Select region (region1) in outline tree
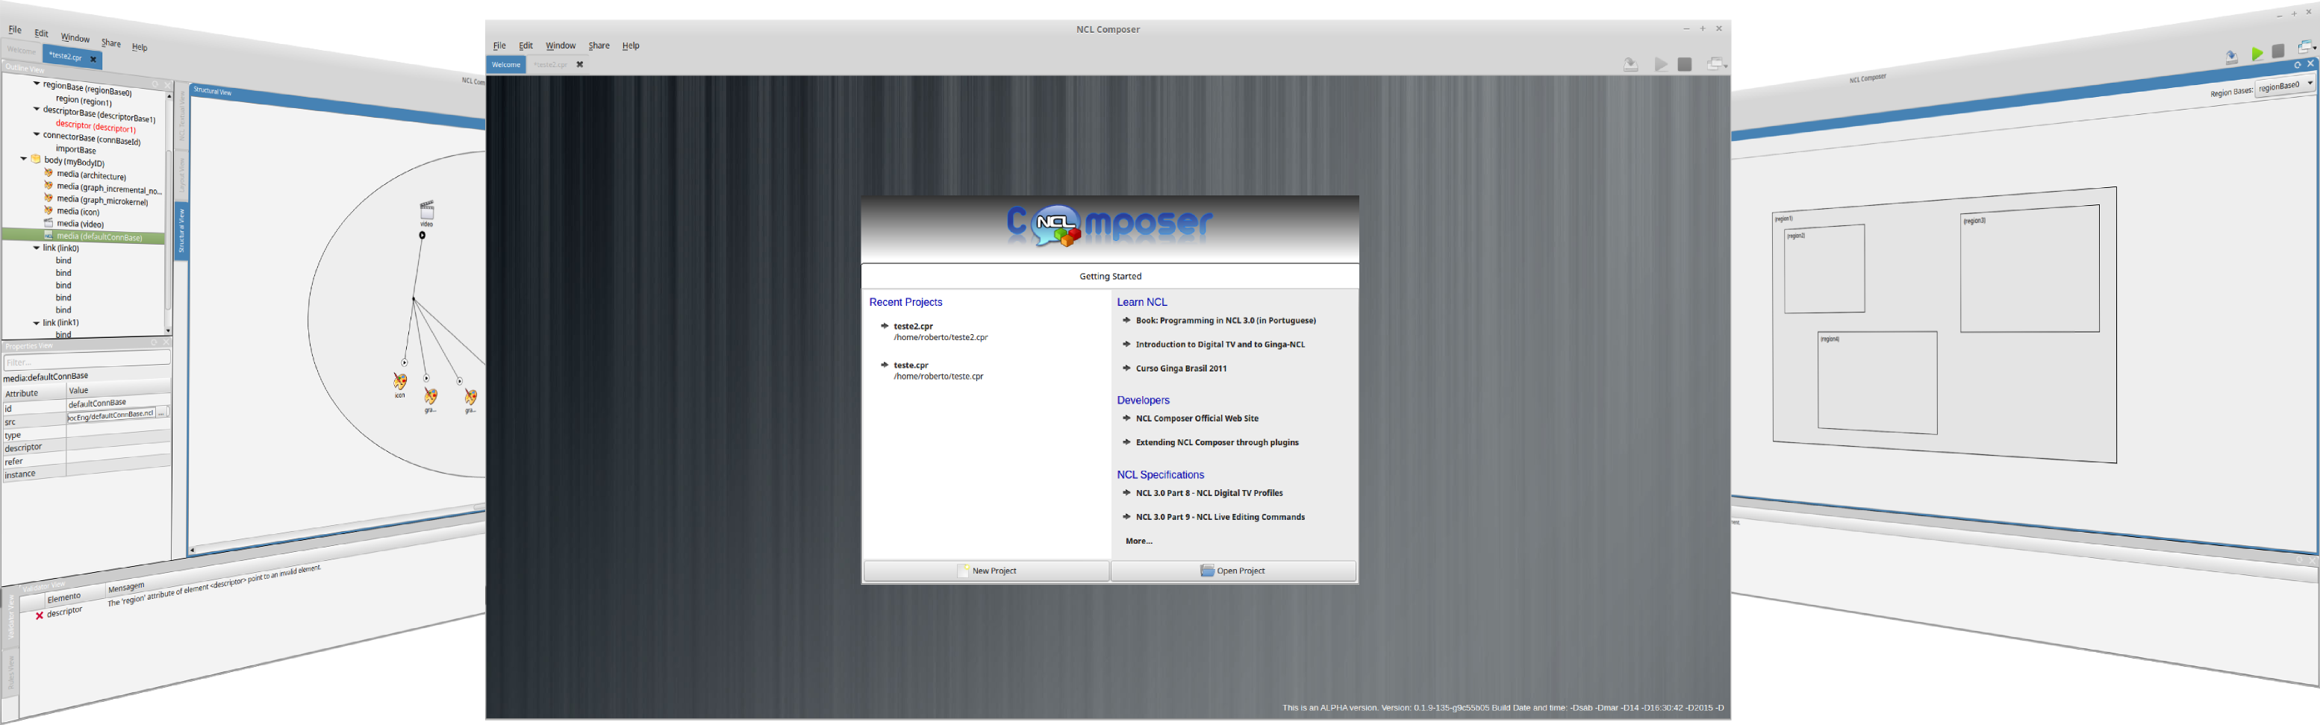Viewport: 2320px width, 725px height. (84, 101)
